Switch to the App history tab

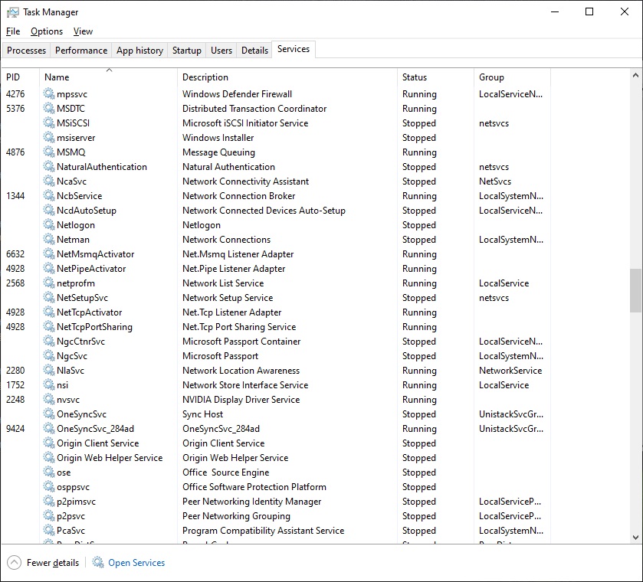coord(139,50)
